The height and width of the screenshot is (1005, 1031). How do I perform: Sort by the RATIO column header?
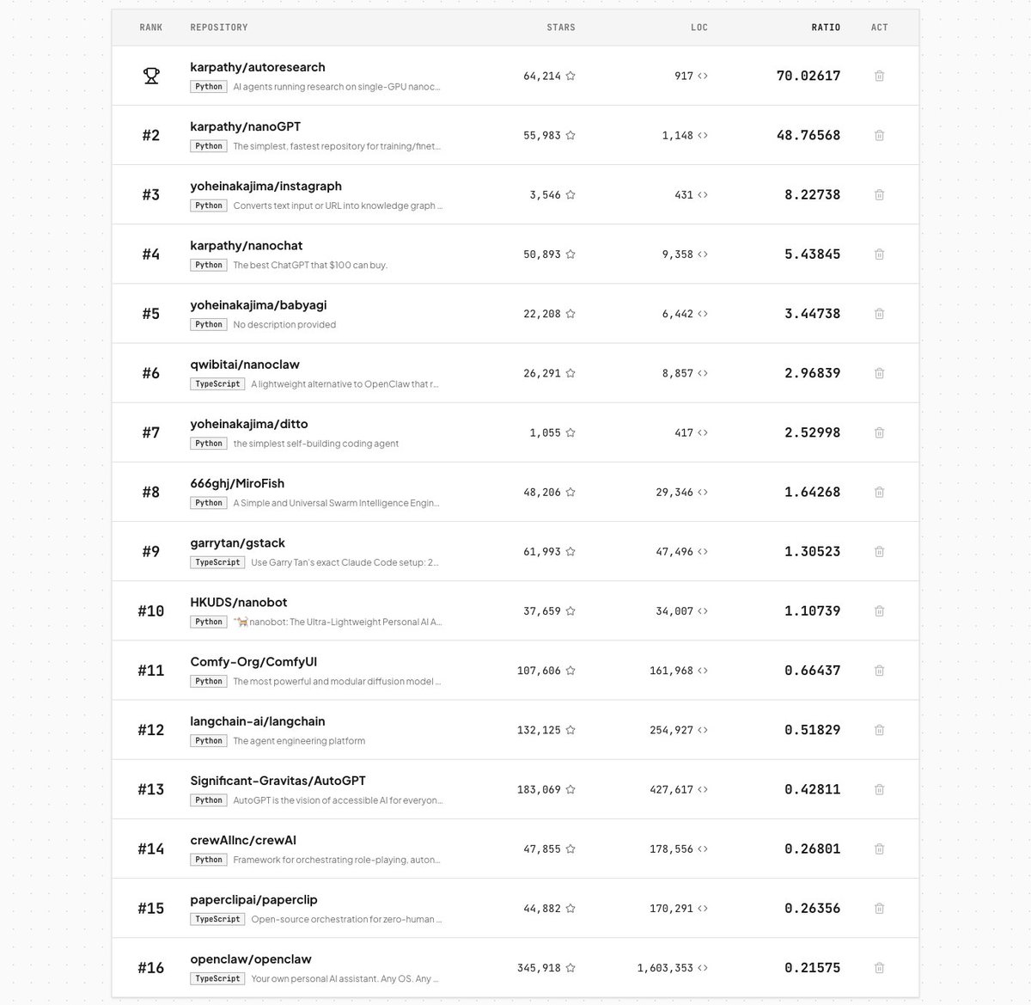pos(826,27)
